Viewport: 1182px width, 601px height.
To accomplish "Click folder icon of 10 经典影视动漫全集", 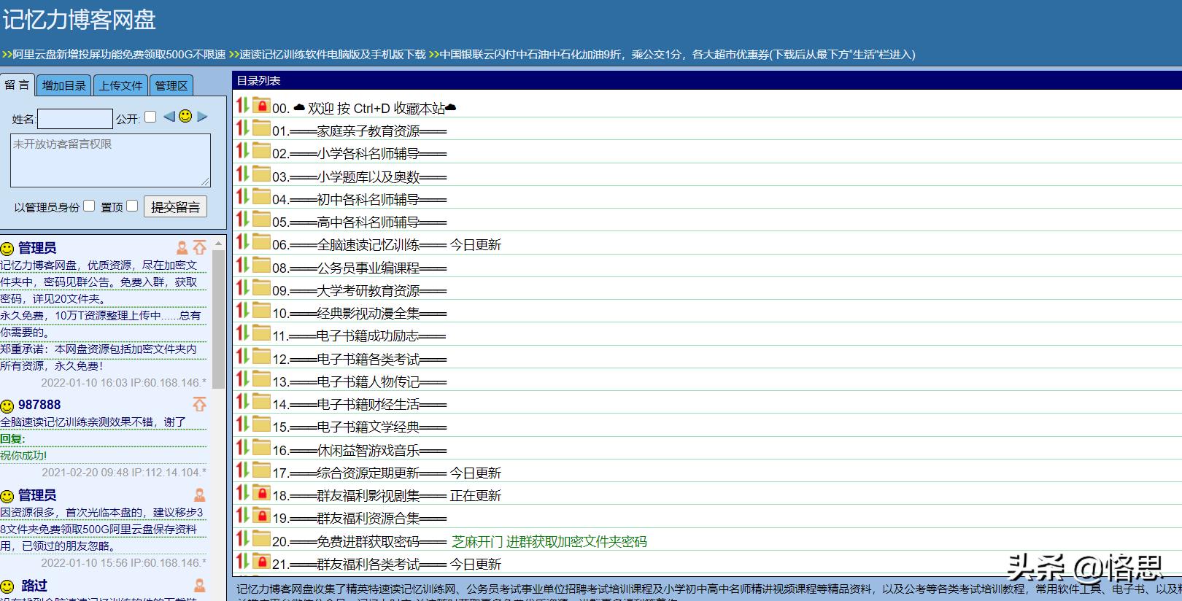I will click(x=261, y=311).
